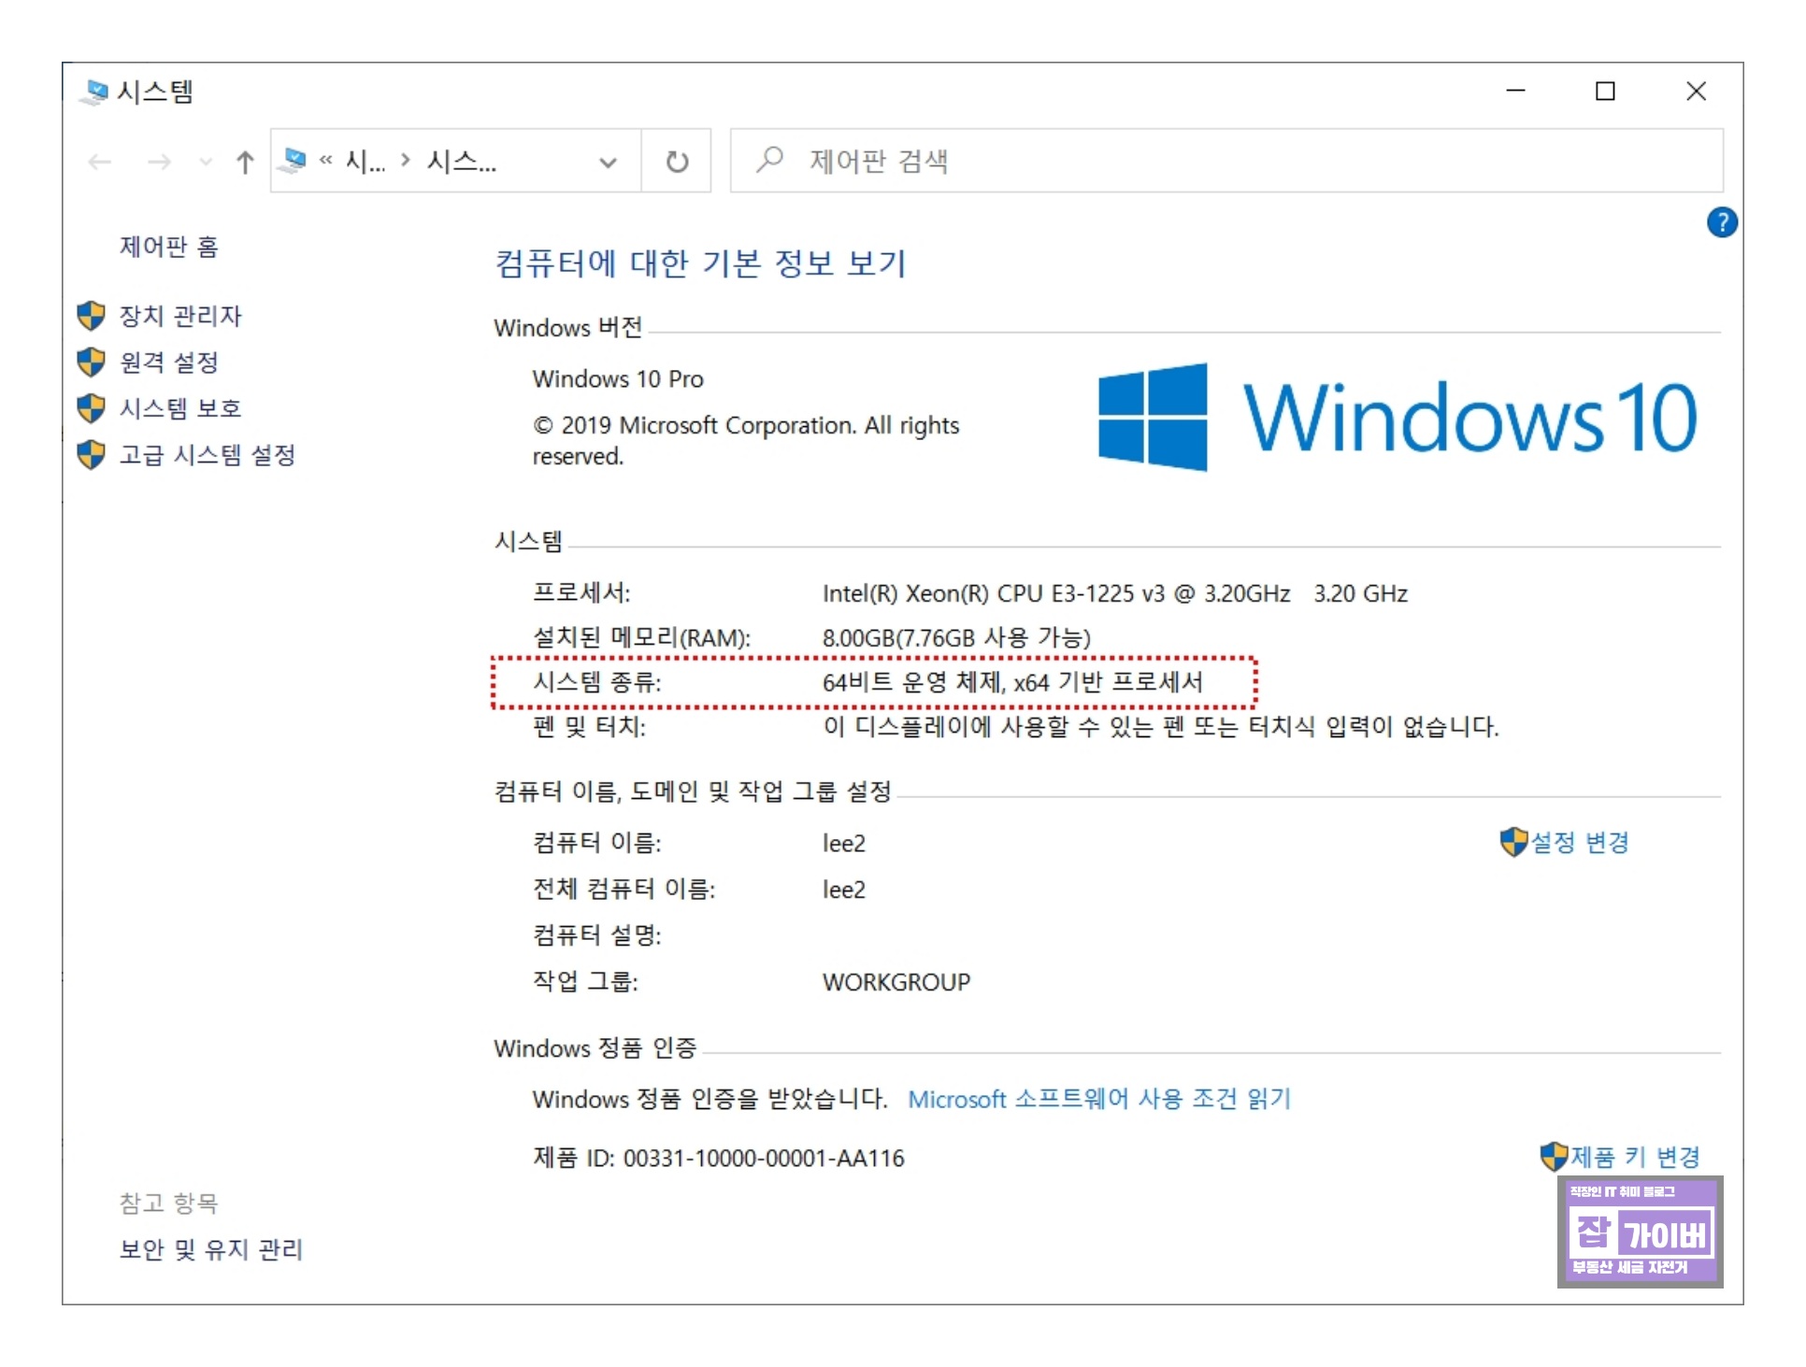Click the computer icon in address bar
1806x1367 pixels.
pos(294,161)
